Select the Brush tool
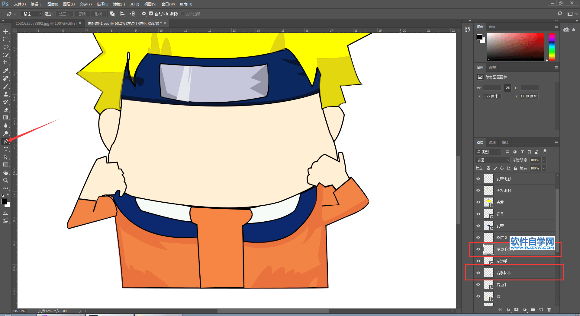 coord(6,86)
